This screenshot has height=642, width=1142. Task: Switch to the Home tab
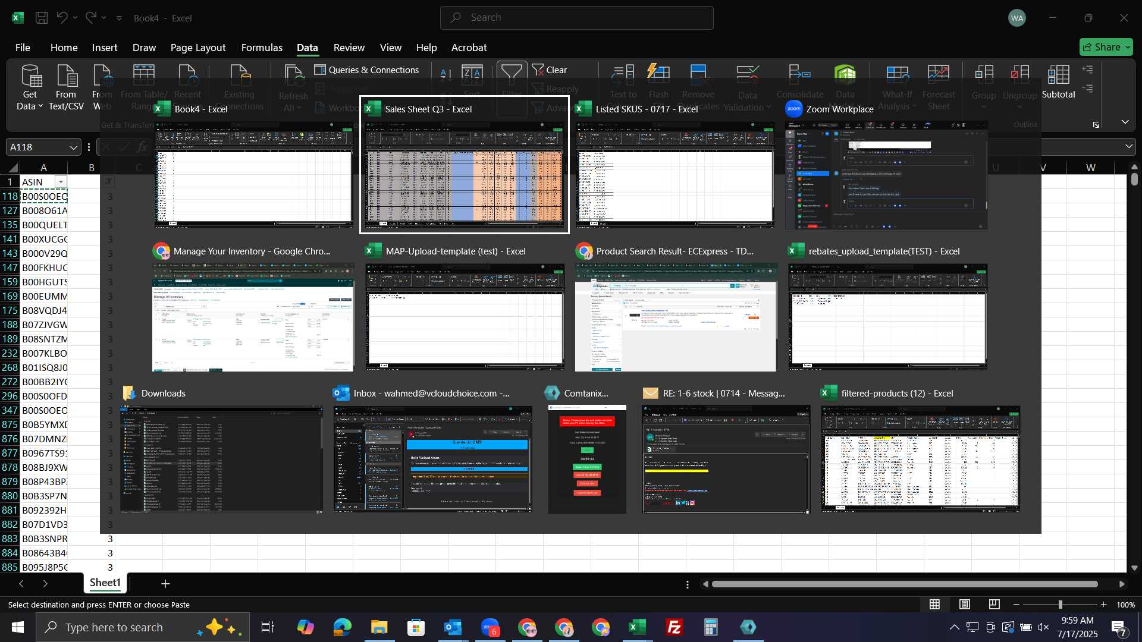pos(64,48)
